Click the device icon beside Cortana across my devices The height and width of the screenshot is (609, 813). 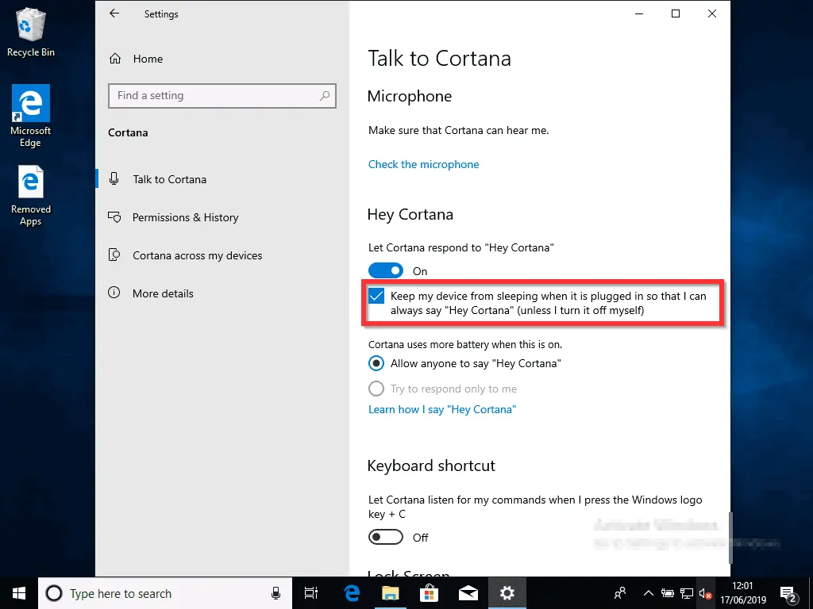tap(114, 255)
